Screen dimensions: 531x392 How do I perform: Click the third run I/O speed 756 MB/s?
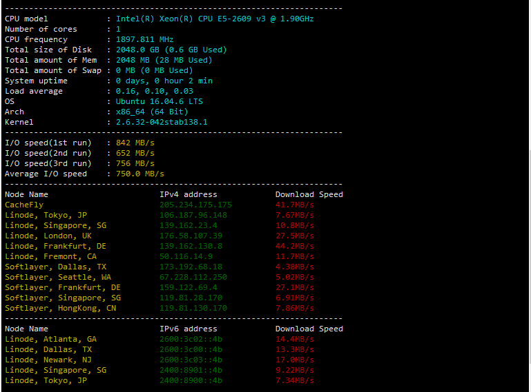(x=135, y=163)
